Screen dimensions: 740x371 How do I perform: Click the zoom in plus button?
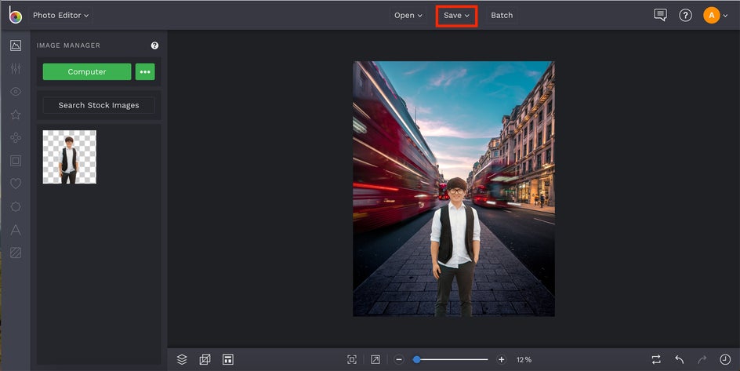click(501, 360)
